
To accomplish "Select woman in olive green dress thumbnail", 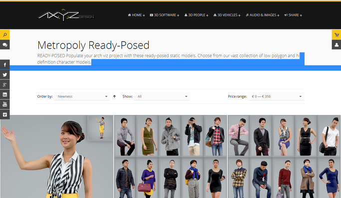I will click(148, 135).
